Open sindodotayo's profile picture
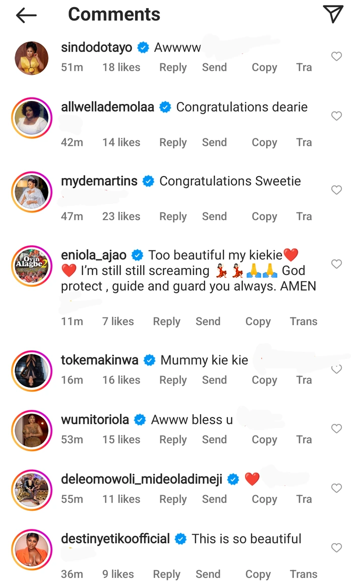 tap(32, 58)
